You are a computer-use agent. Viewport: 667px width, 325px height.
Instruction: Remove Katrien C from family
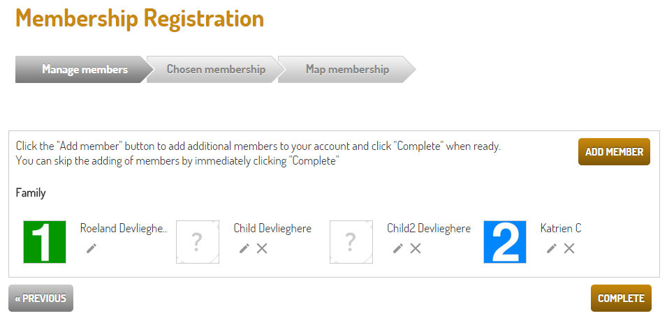(569, 248)
